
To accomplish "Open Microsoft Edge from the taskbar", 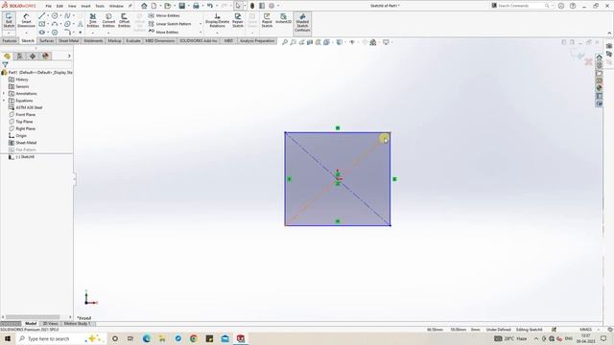I will tap(147, 338).
